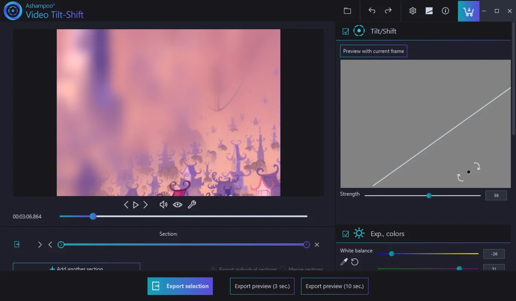The height and width of the screenshot is (301, 516).
Task: Click Export preview (3 sec.) button
Action: [262, 286]
